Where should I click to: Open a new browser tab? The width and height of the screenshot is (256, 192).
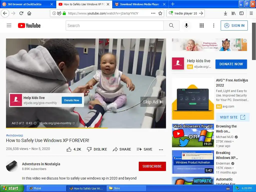172,4
